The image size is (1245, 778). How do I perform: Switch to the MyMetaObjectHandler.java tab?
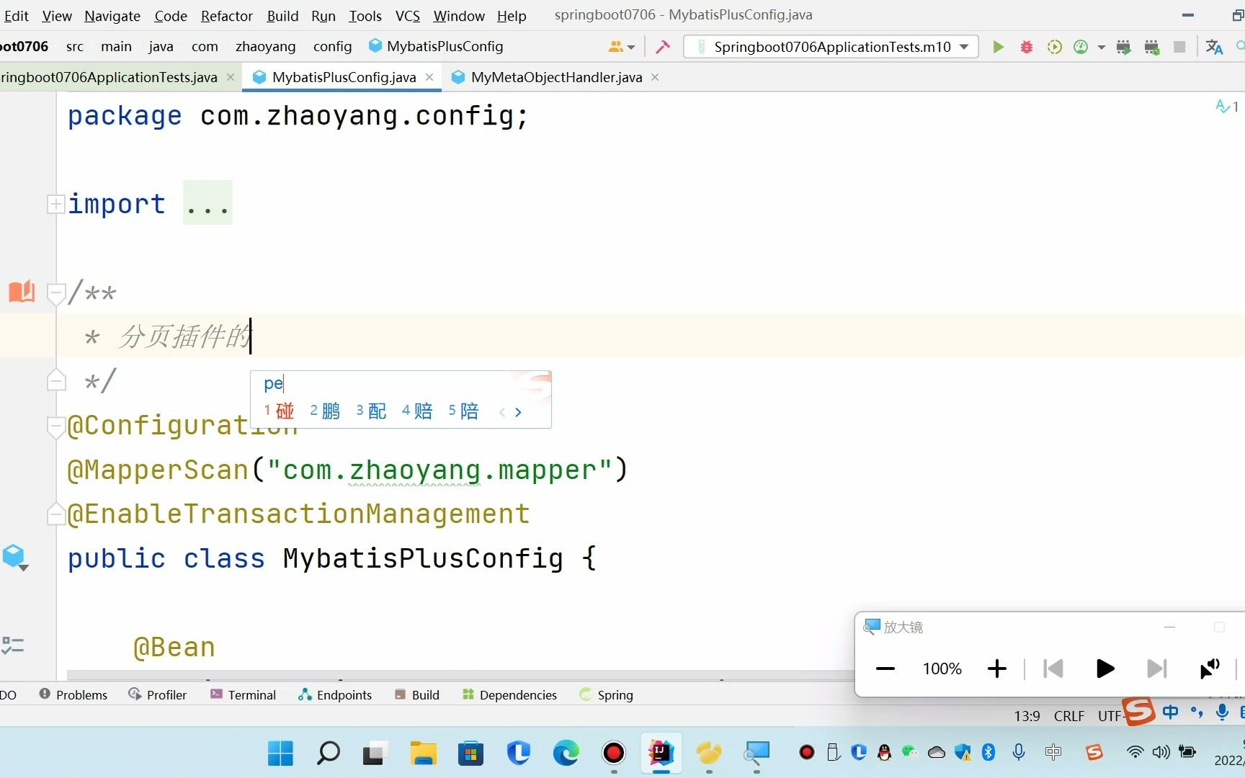[556, 77]
